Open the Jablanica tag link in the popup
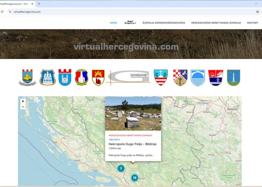 coord(114,140)
